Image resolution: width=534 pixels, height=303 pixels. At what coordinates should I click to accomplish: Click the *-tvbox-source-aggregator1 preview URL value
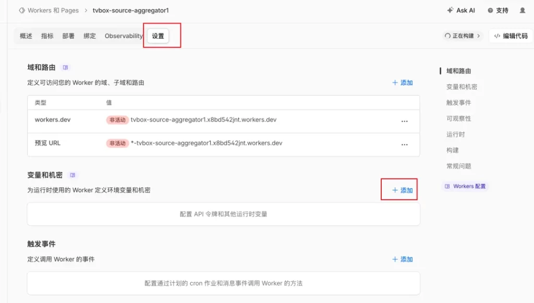207,143
